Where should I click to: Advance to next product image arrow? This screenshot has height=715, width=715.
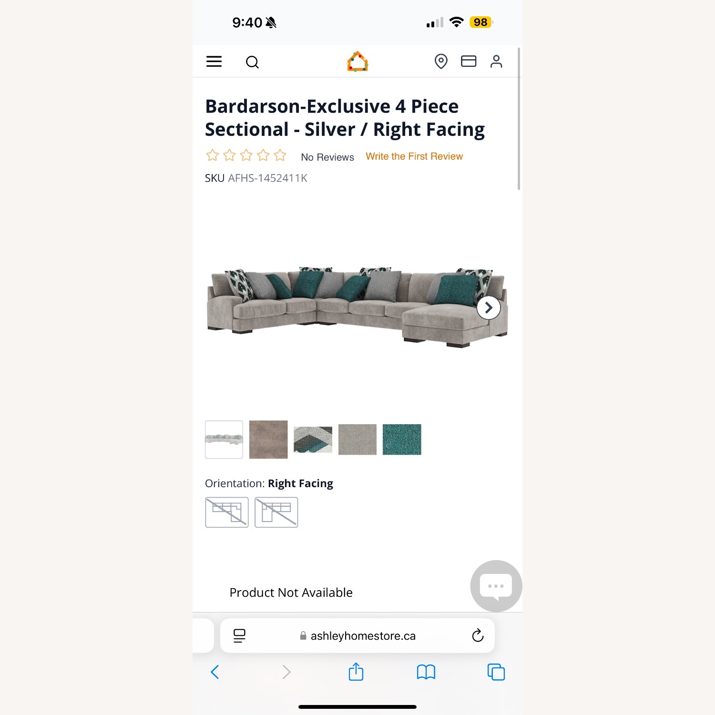489,308
